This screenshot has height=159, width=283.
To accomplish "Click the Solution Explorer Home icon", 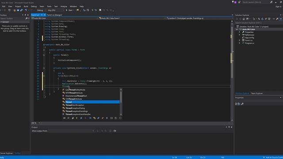I will click(x=244, y=19).
